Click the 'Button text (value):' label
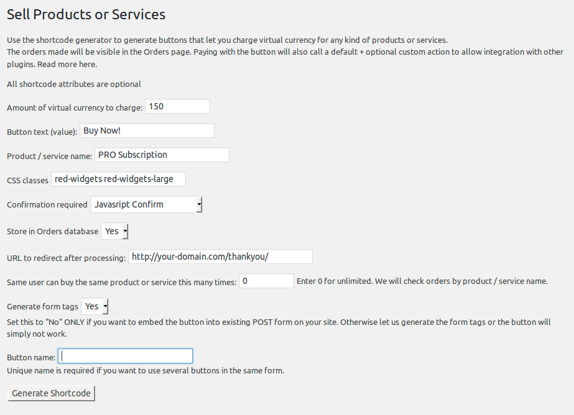Image resolution: width=574 pixels, height=415 pixels. coord(42,132)
